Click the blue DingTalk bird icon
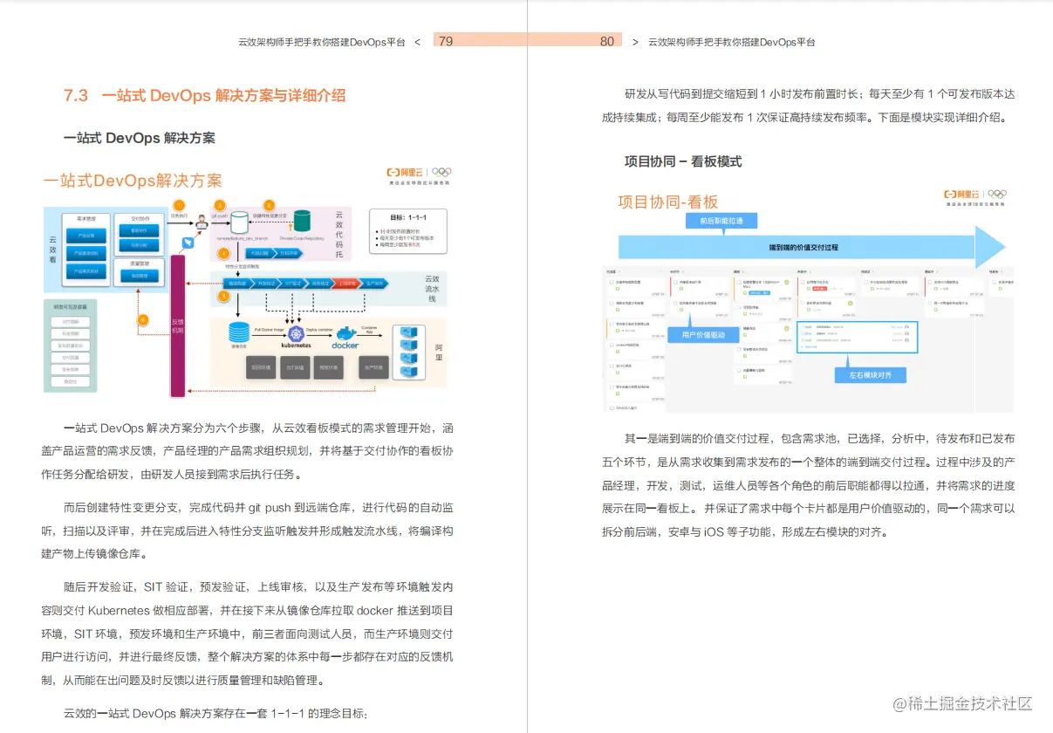Image resolution: width=1053 pixels, height=733 pixels. click(x=187, y=243)
